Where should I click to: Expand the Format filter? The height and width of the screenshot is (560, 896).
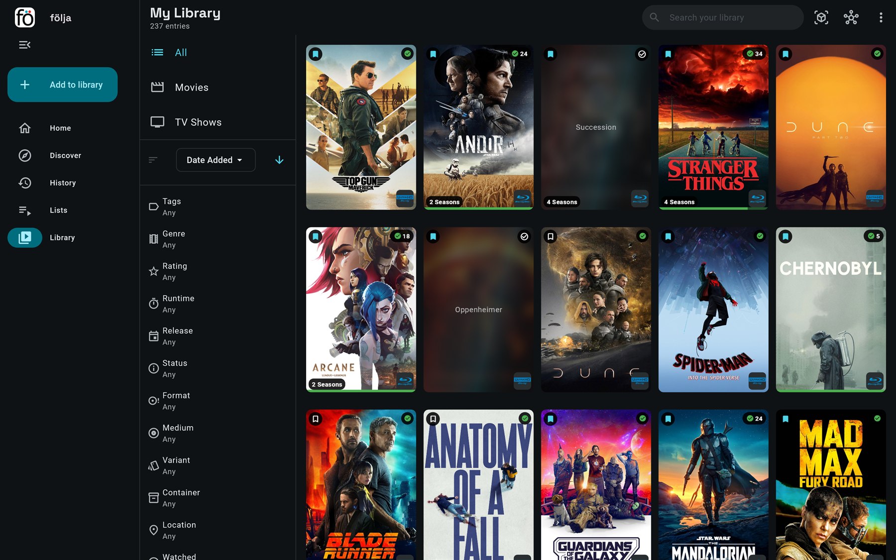click(218, 401)
